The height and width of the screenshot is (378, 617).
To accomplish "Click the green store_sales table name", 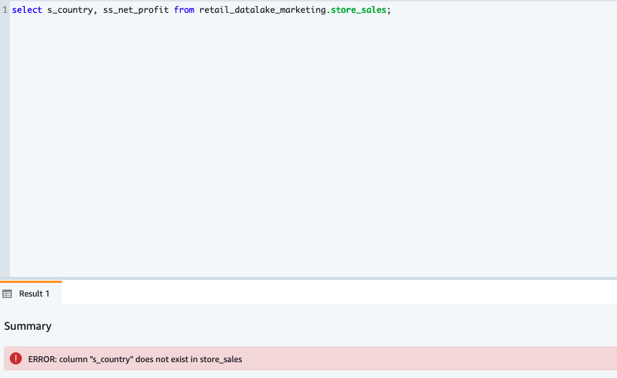I will point(359,10).
